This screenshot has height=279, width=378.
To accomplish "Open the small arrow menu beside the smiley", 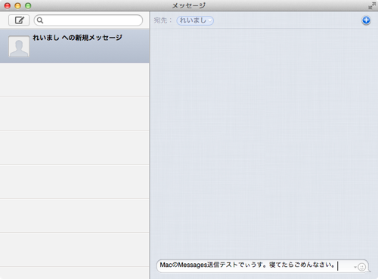I will tap(355, 267).
